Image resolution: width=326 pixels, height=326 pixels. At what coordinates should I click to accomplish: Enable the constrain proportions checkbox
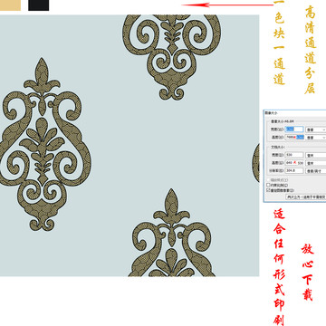268,185
